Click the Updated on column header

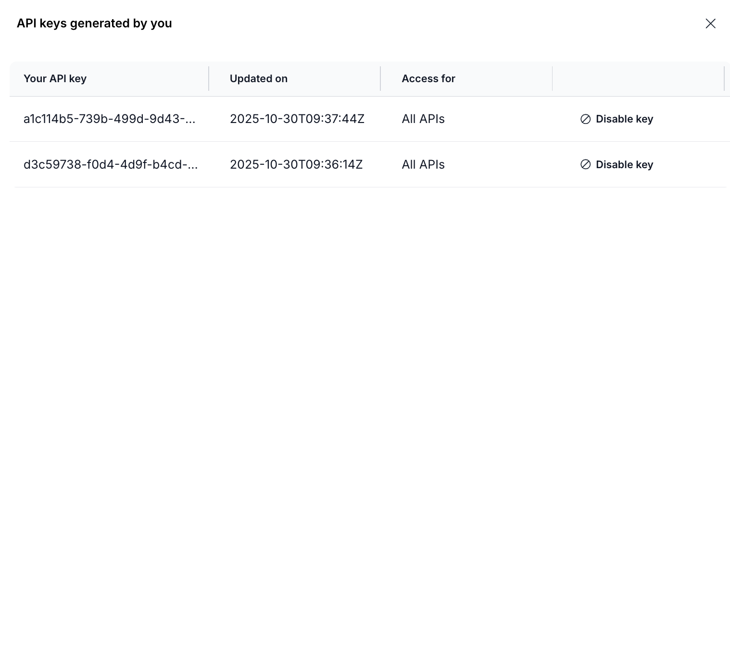258,79
